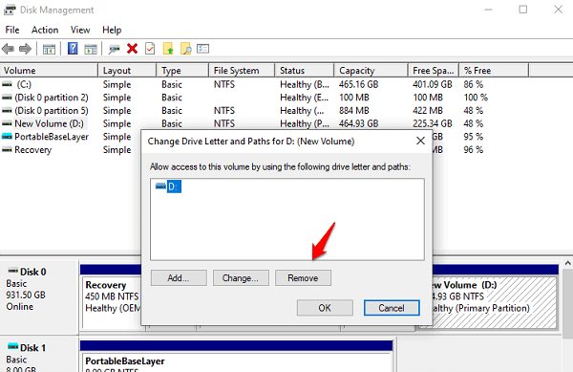Click scrollbar up arrow in disk pane

567,263
